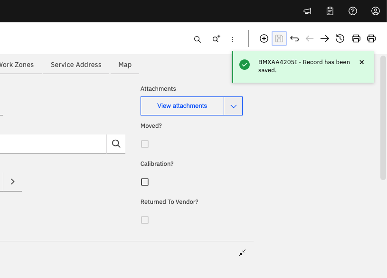Click the View attachments button
This screenshot has width=387, height=278.
click(x=182, y=106)
